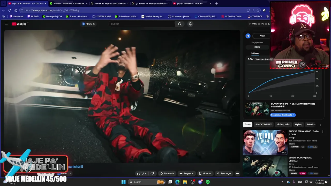Screen dimensions: 331x186
Task: Open Windows Start menu
Action: tap(123, 182)
